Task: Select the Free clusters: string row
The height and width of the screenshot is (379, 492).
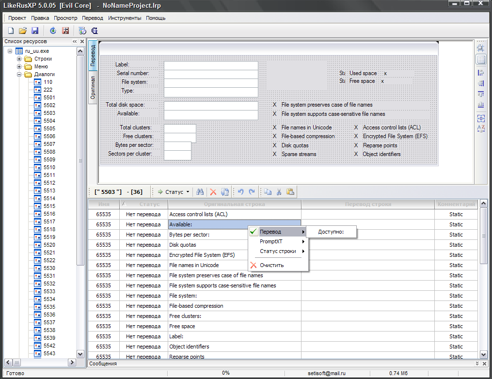Action: (283, 316)
